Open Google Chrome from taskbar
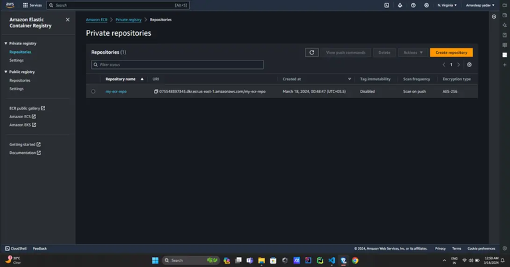510x267 pixels. 355,260
